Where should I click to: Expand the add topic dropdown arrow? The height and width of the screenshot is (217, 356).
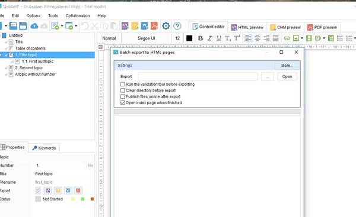coord(62,26)
